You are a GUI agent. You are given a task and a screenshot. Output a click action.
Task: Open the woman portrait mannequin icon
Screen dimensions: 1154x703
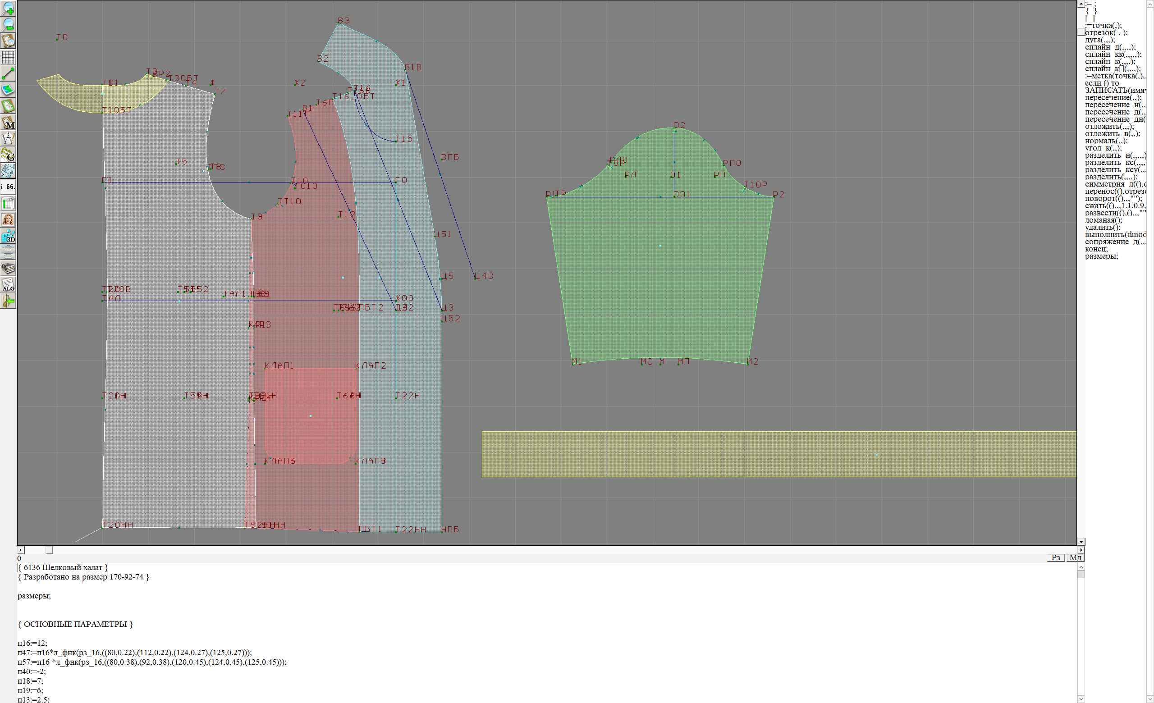pyautogui.click(x=9, y=219)
